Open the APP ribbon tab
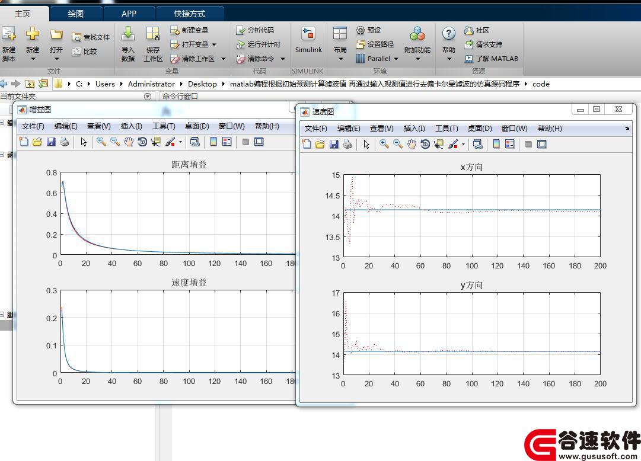641x461 pixels. tap(129, 14)
